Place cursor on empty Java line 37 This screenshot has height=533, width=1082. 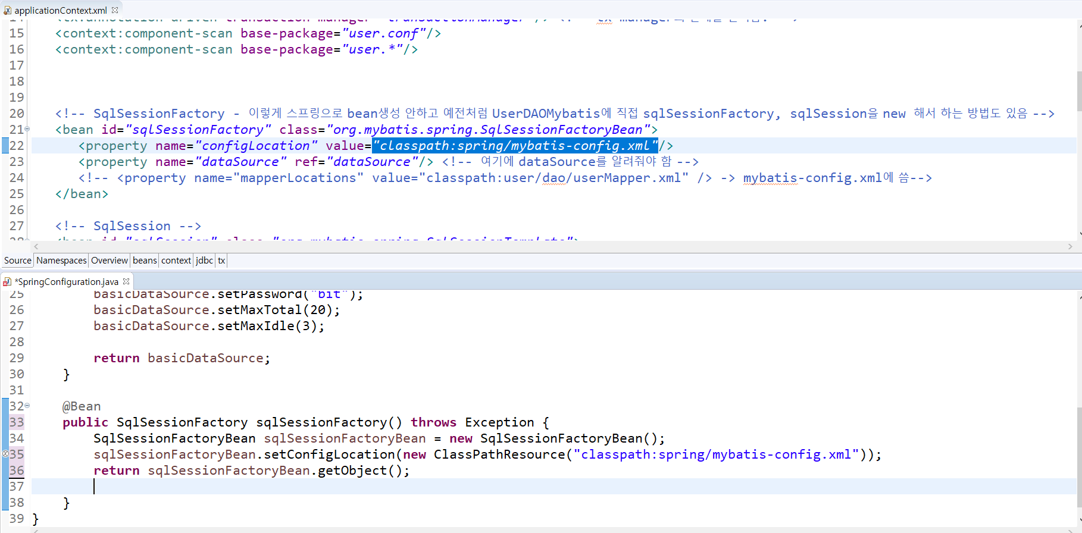pos(553,487)
